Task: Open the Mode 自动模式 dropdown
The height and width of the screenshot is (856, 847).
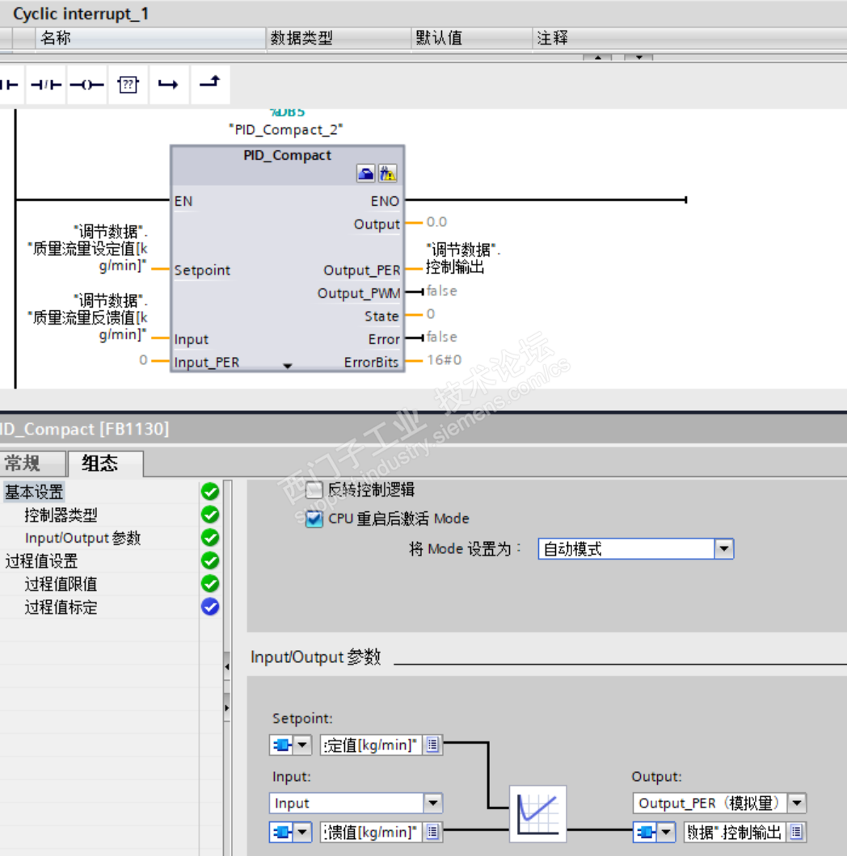Action: (x=724, y=548)
